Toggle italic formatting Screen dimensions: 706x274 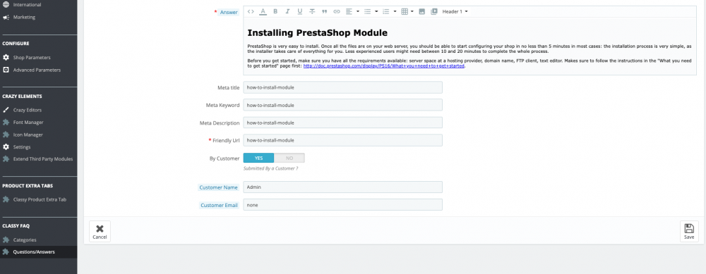[x=288, y=12]
